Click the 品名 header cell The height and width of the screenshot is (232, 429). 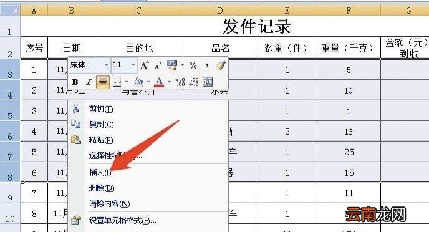220,47
